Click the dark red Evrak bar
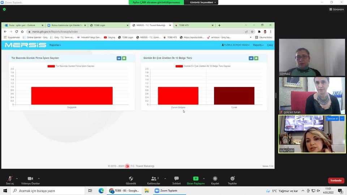 [x=234, y=96]
